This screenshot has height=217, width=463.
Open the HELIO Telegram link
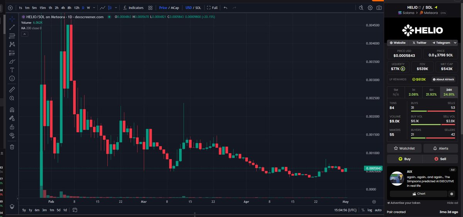coord(441,43)
